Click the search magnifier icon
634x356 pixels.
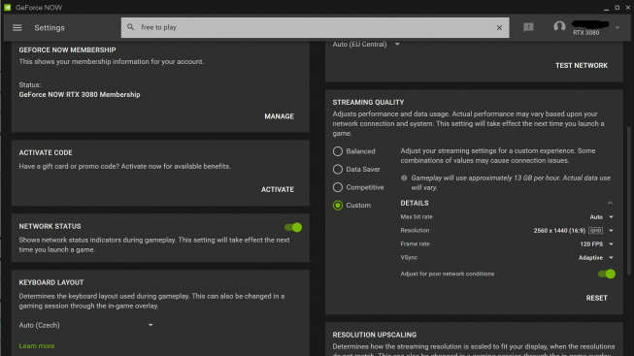[131, 27]
